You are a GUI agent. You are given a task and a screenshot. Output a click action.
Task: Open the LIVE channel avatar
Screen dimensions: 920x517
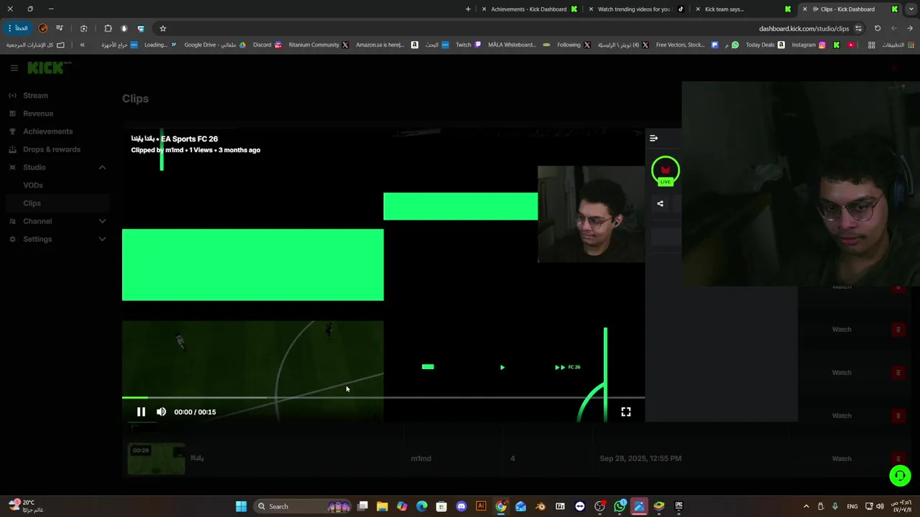(x=666, y=171)
